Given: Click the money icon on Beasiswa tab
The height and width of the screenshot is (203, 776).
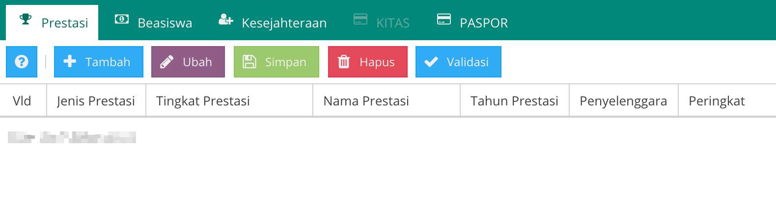Looking at the screenshot, I should click(122, 19).
